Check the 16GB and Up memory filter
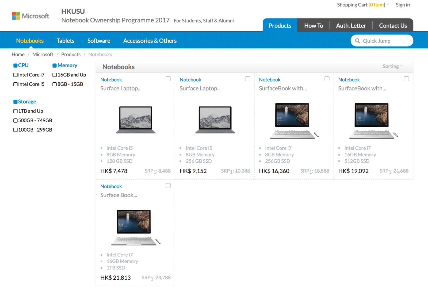Viewport: 428px width, 296px height. point(55,75)
